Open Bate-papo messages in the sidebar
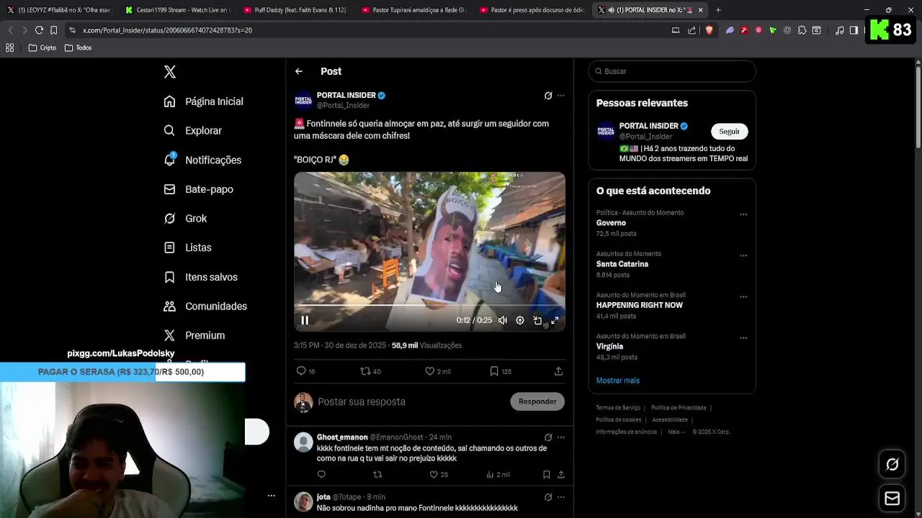The height and width of the screenshot is (518, 922). coord(198,189)
